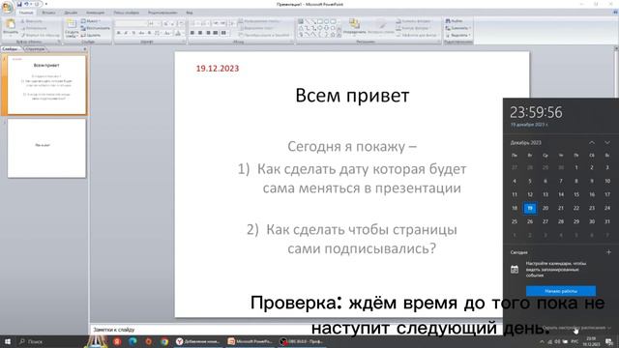Show next month in calendar flyout
Image resolution: width=619 pixels, height=348 pixels.
click(x=607, y=142)
